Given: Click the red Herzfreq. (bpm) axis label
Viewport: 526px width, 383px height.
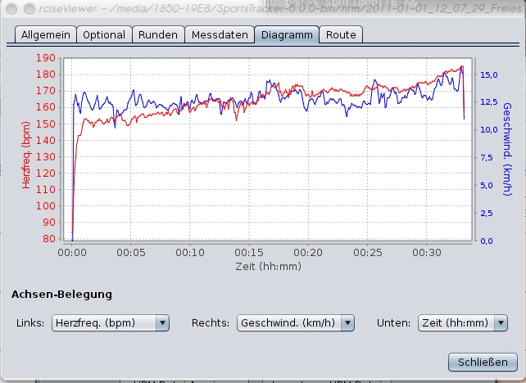Looking at the screenshot, I should pos(26,155).
